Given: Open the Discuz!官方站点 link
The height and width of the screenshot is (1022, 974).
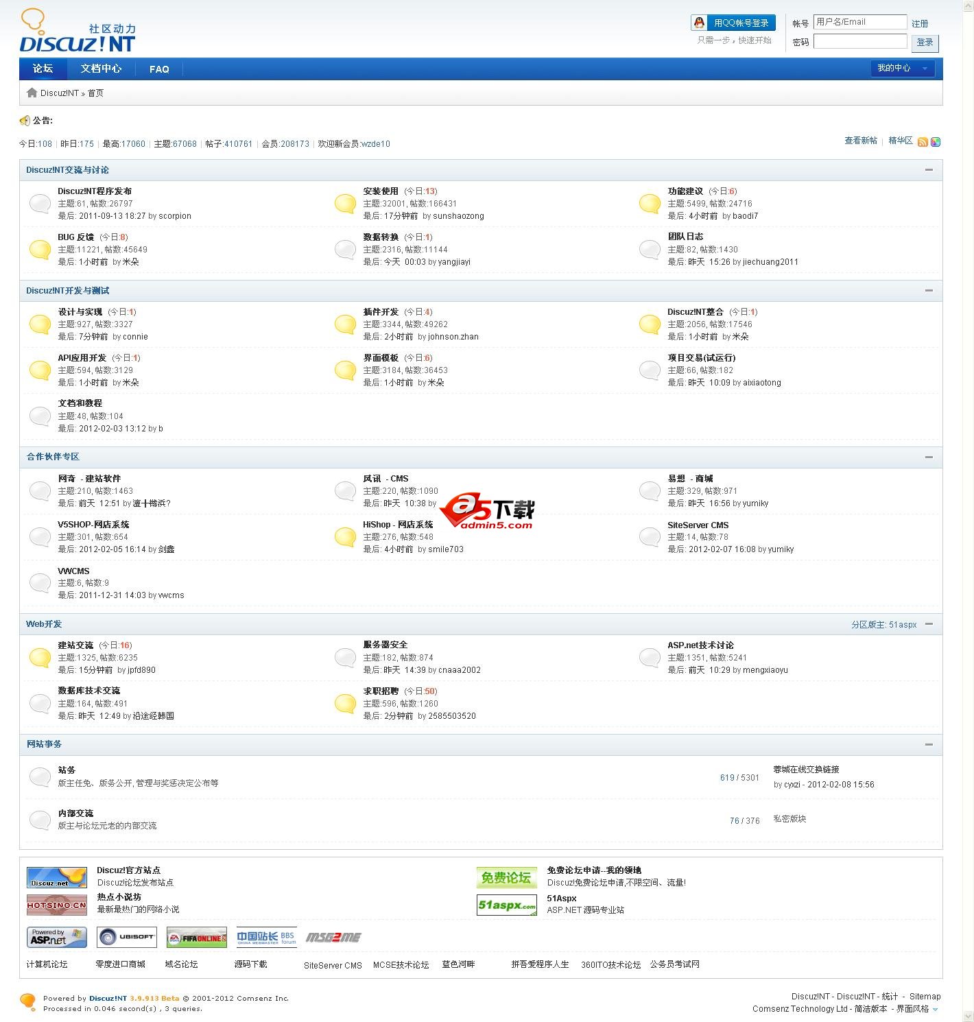Looking at the screenshot, I should tap(128, 870).
